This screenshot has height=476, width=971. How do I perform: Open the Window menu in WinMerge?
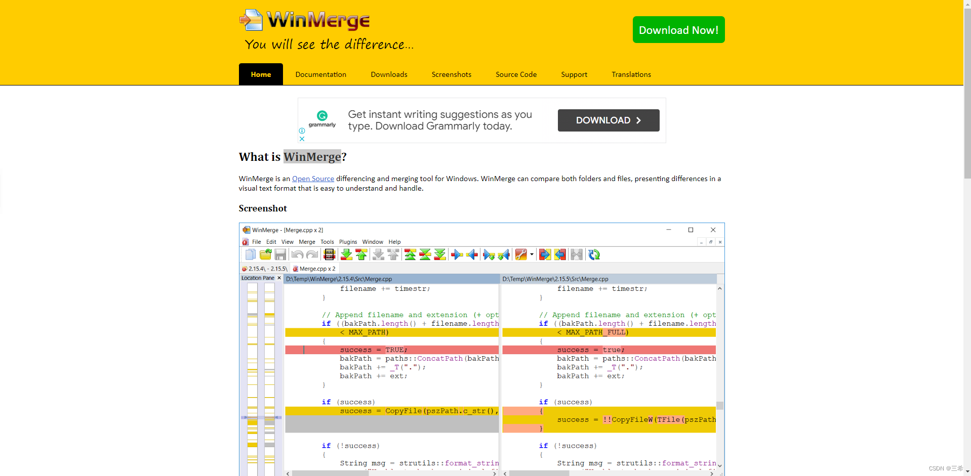[373, 242]
